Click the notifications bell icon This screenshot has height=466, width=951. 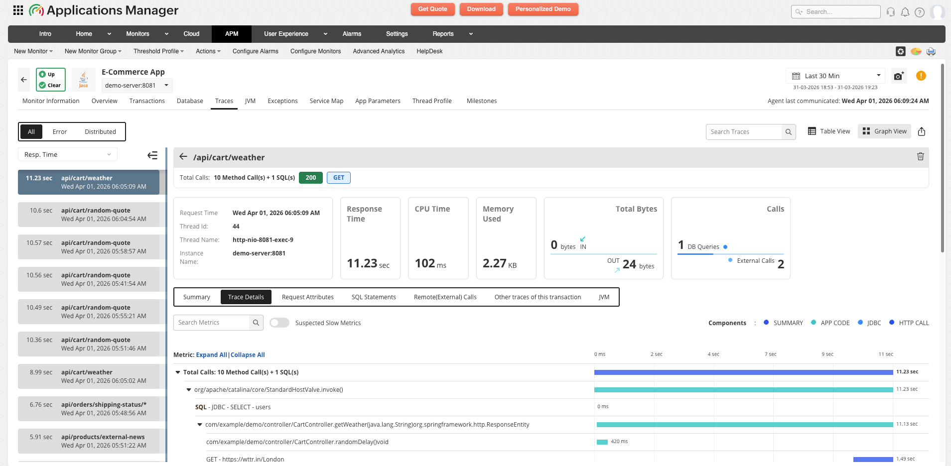pos(905,12)
